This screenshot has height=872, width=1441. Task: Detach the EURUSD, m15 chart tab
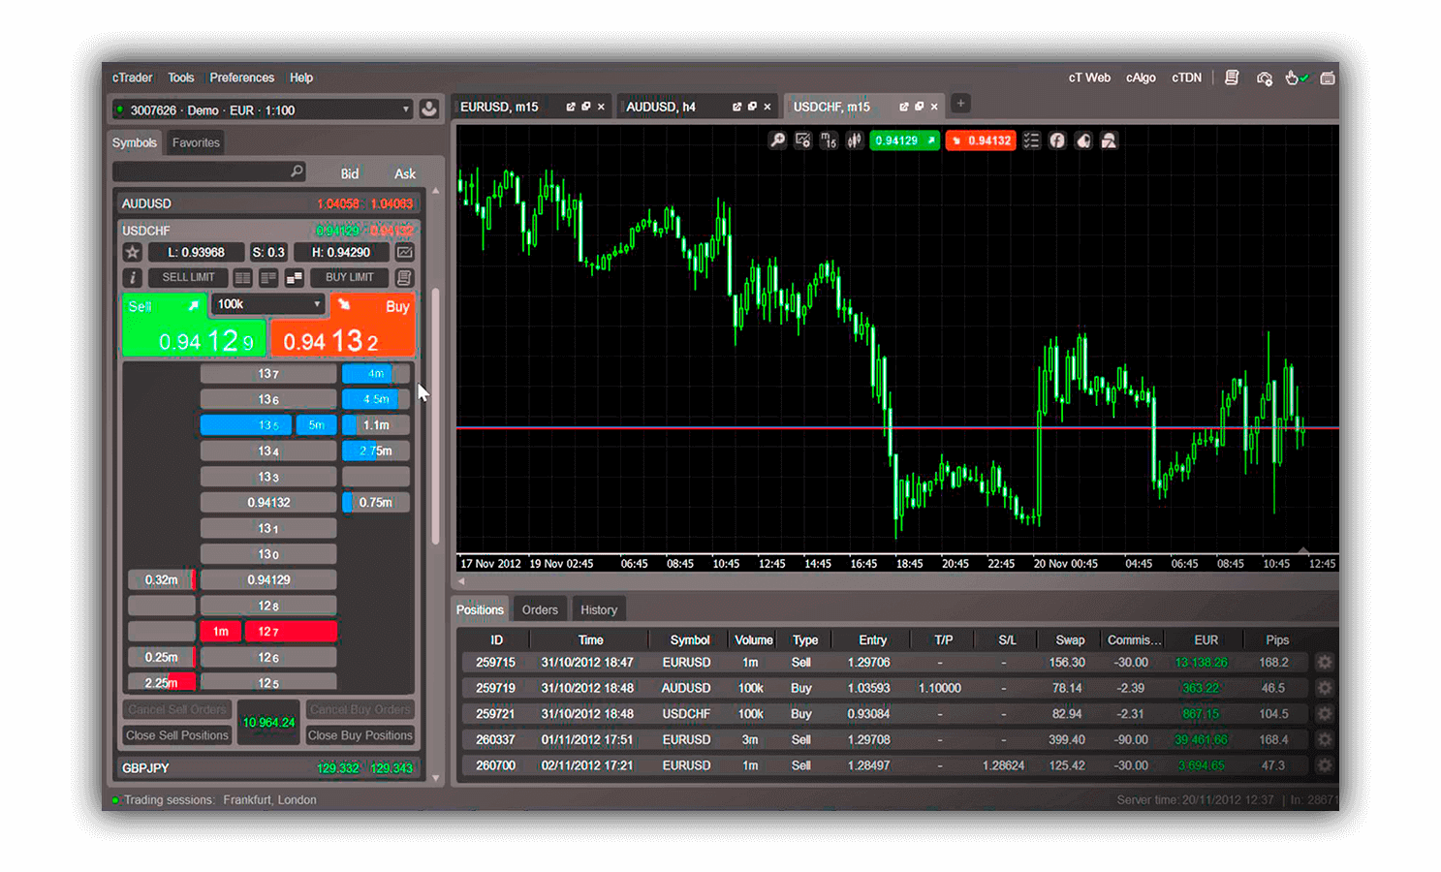[x=571, y=107]
